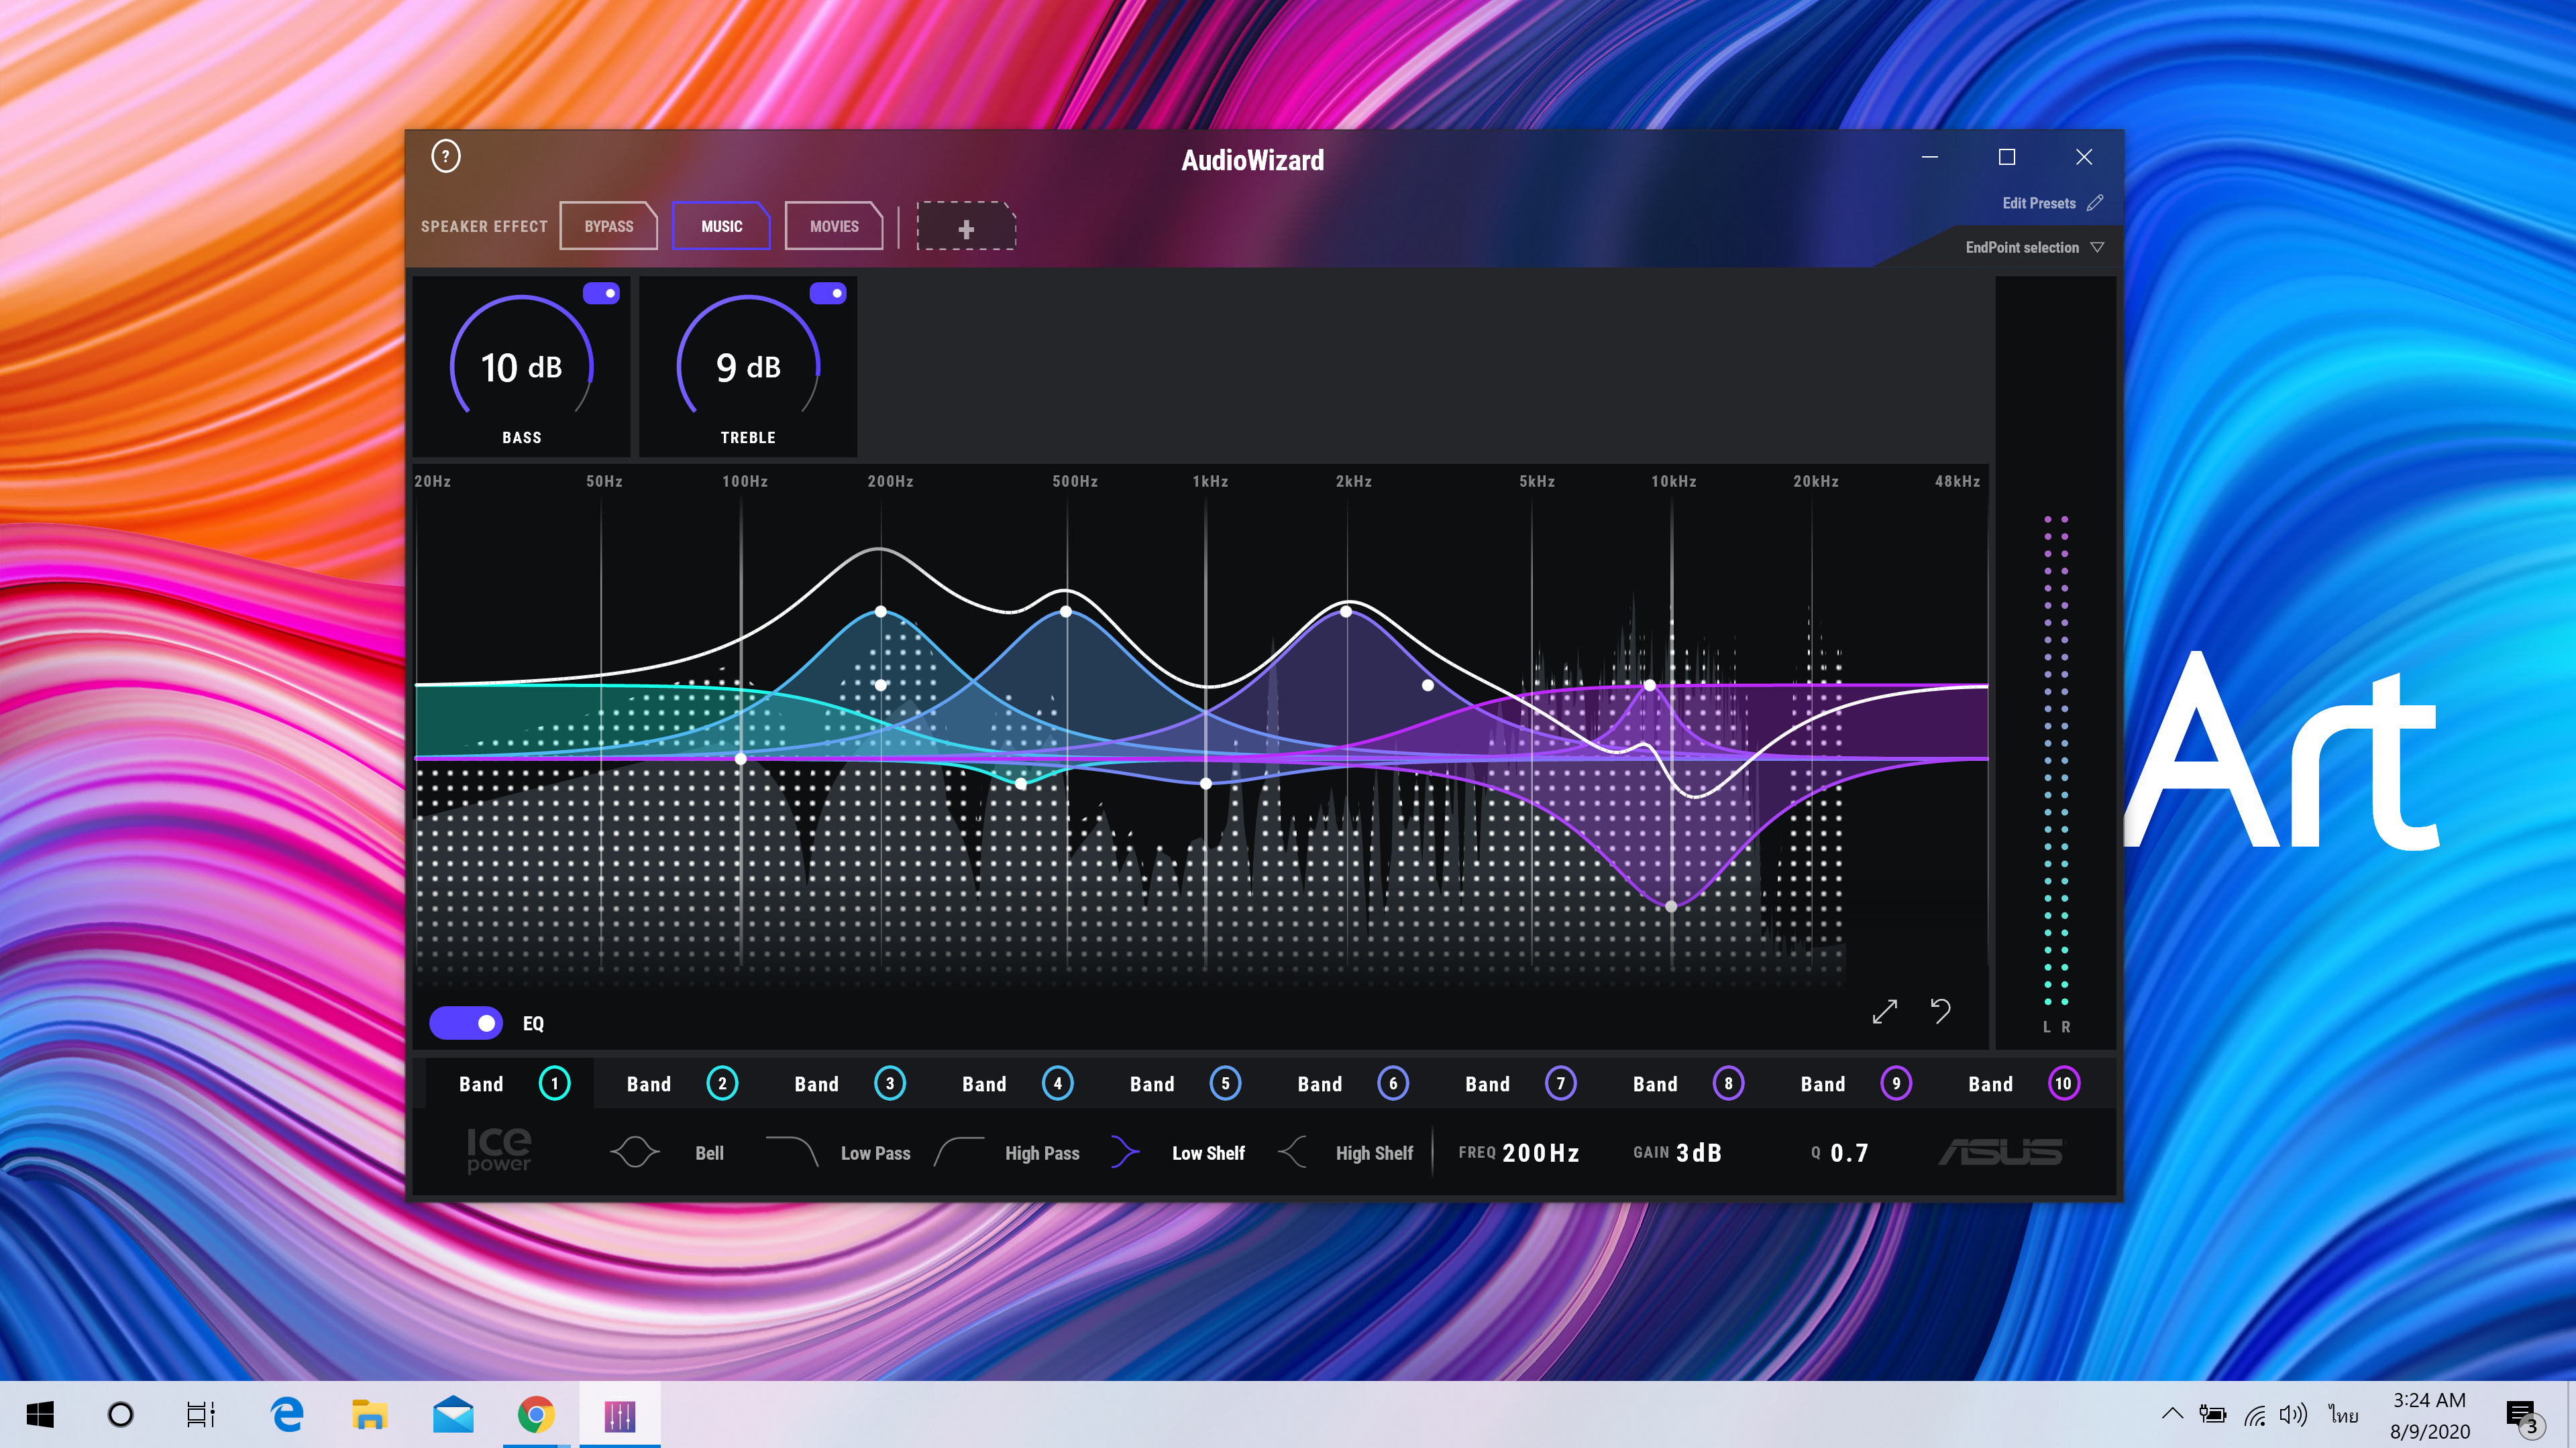
Task: Turn off the EQ toggle switch
Action: (466, 1023)
